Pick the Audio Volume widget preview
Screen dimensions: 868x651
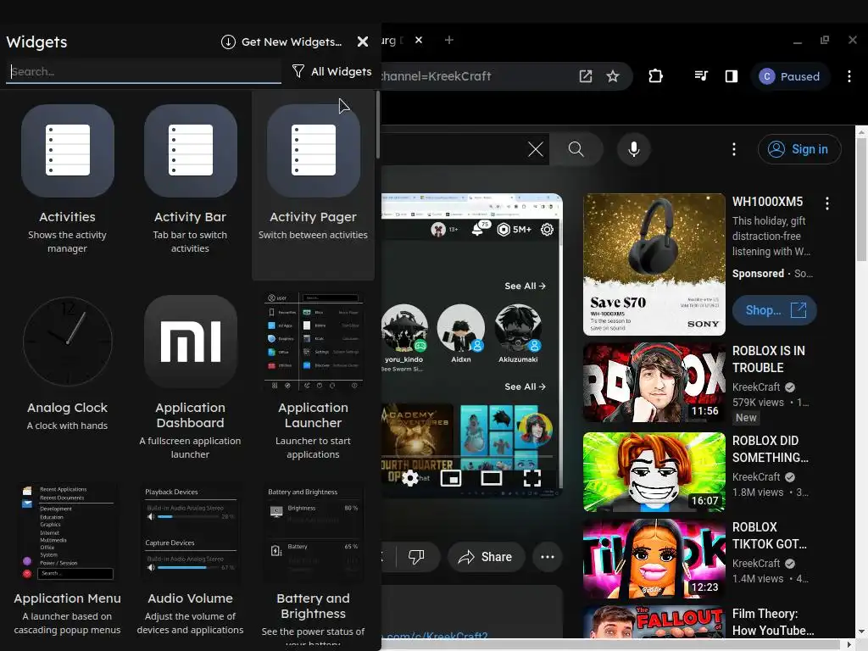coord(191,532)
